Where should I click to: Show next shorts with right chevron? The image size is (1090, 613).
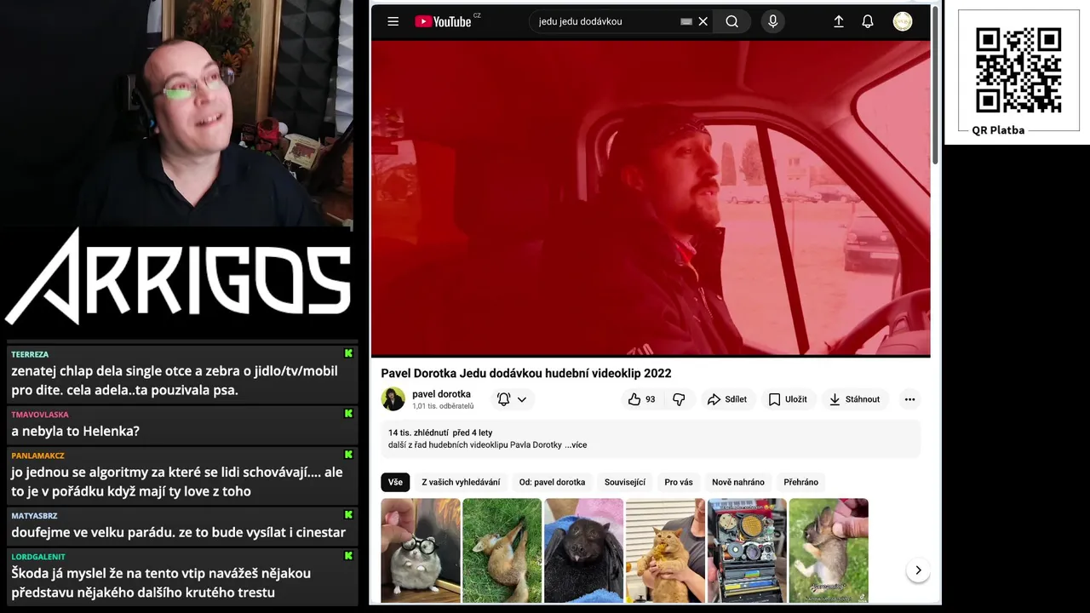[x=918, y=570]
